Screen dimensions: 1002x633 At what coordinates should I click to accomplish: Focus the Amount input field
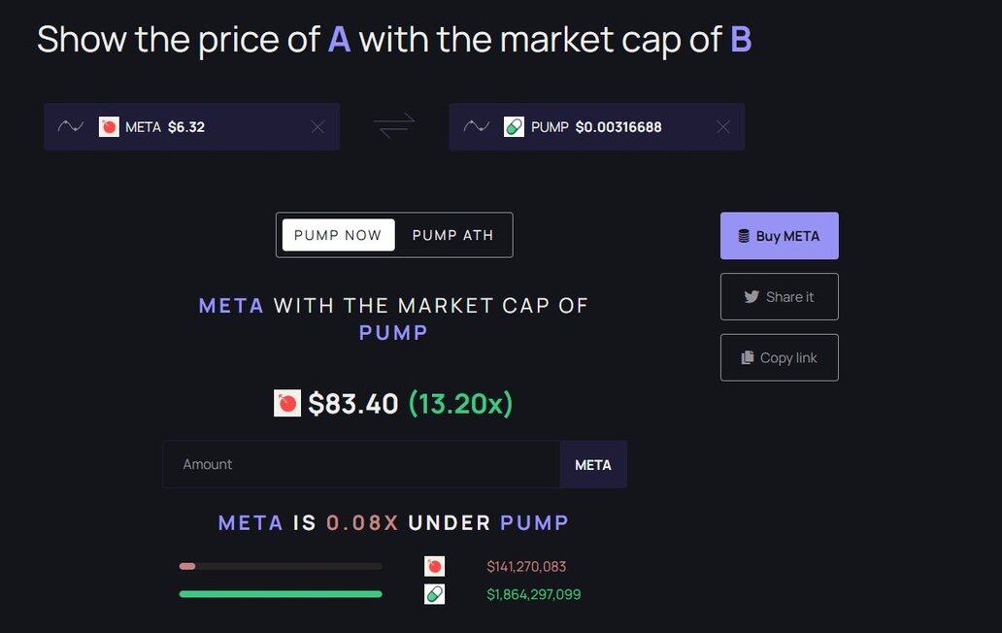pos(360,464)
